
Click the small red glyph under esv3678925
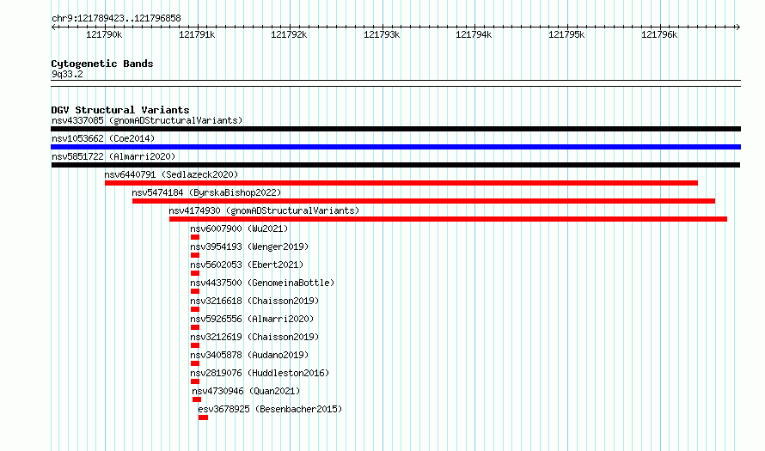(x=203, y=417)
